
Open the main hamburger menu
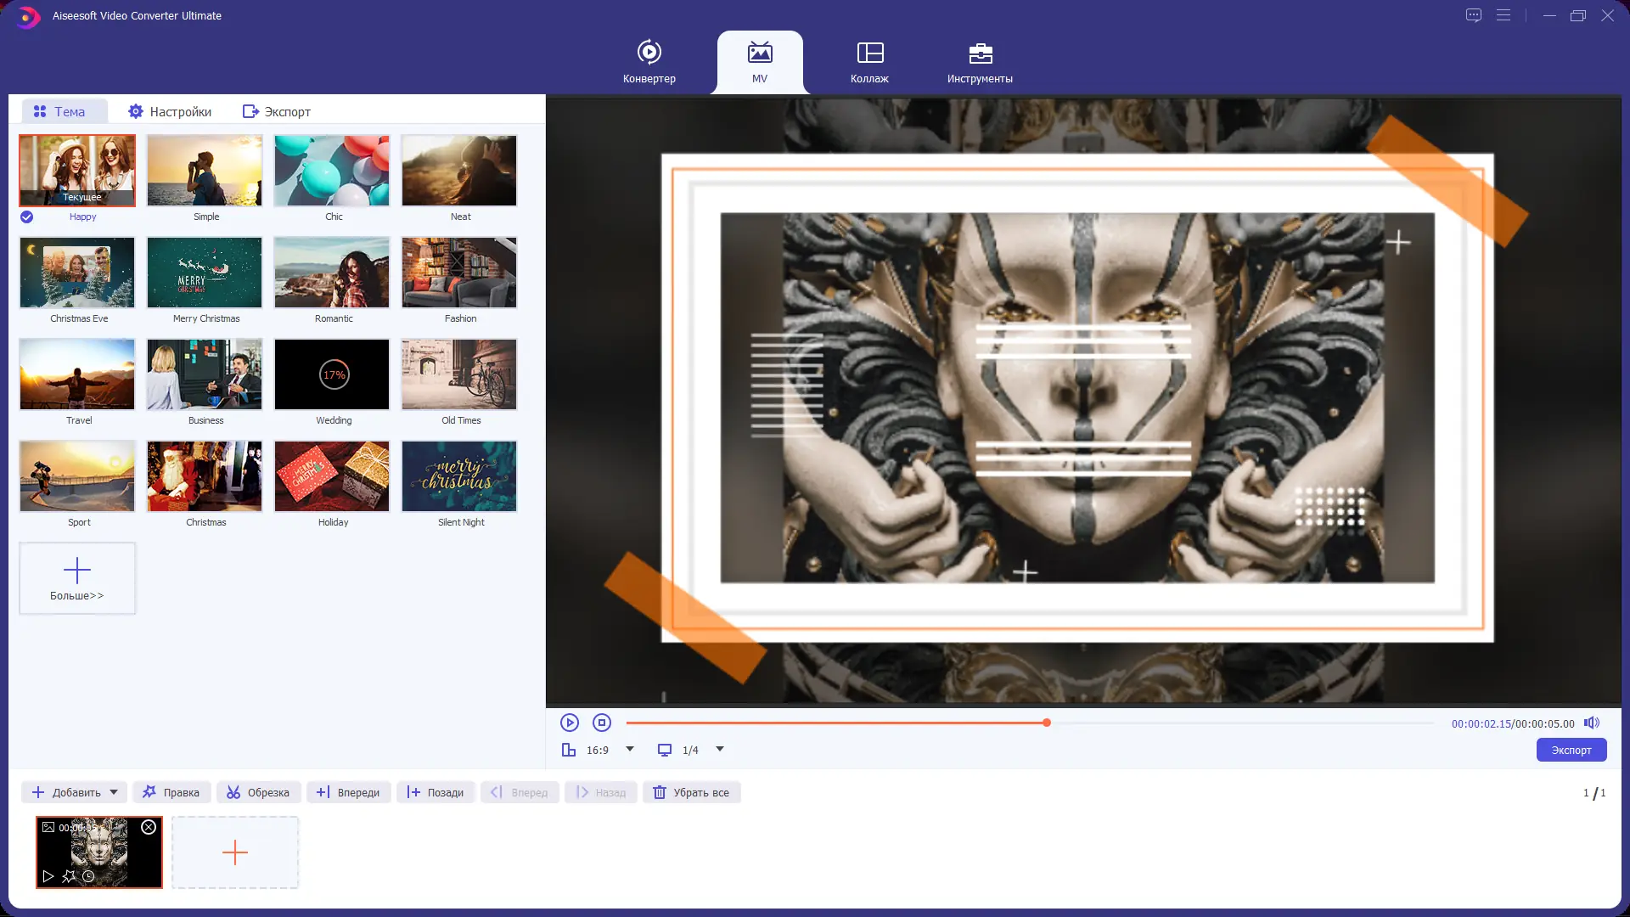1504,15
